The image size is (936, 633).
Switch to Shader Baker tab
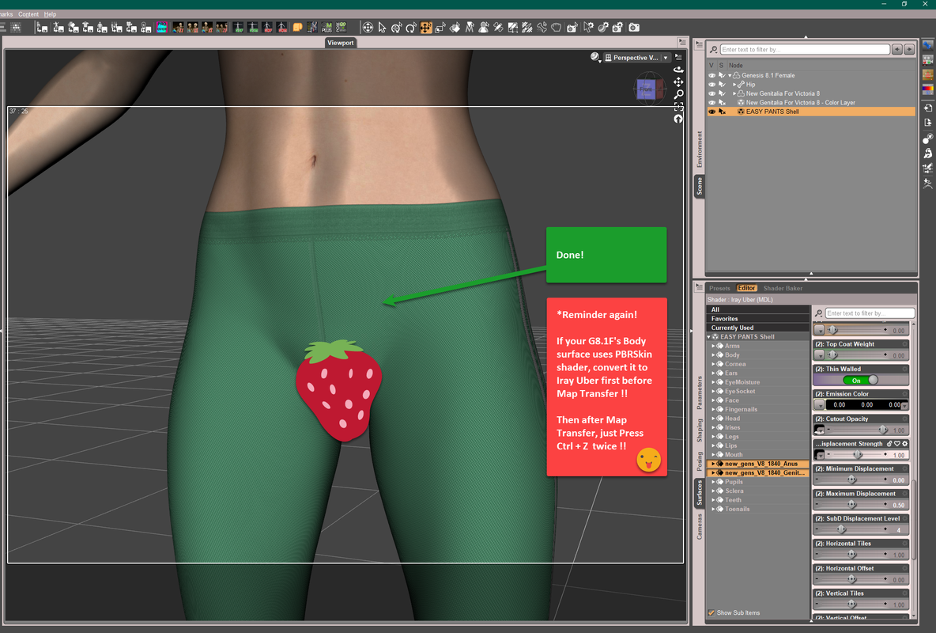click(783, 288)
